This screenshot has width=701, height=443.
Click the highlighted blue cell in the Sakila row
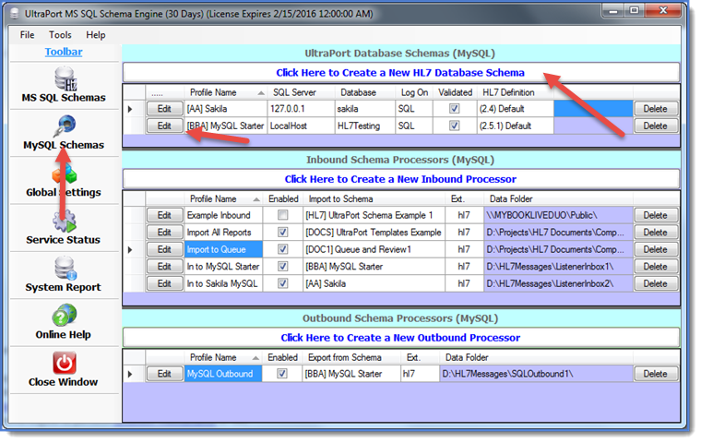click(x=593, y=109)
